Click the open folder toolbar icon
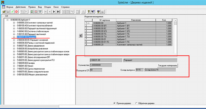This screenshot has height=109, width=206. click(4, 12)
